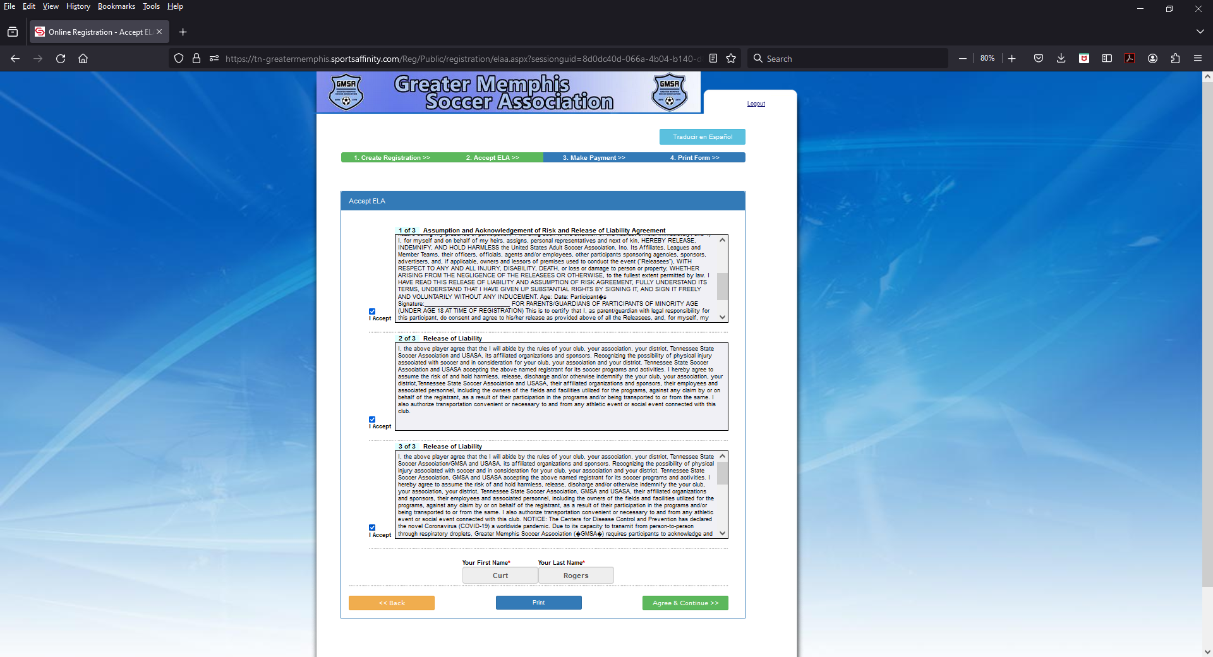Click the red extension icon in toolbar

point(1084,58)
